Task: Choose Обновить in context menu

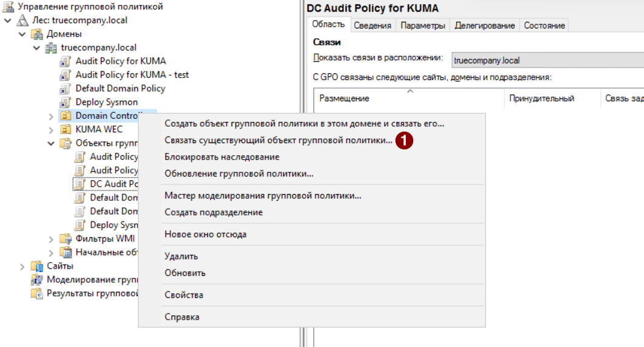Action: [x=185, y=273]
